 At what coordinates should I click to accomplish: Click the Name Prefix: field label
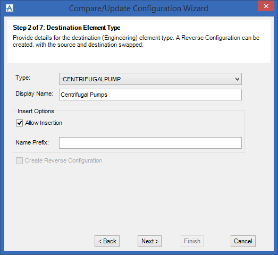(x=32, y=142)
